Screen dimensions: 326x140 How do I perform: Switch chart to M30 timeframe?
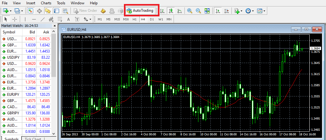click(x=125, y=19)
